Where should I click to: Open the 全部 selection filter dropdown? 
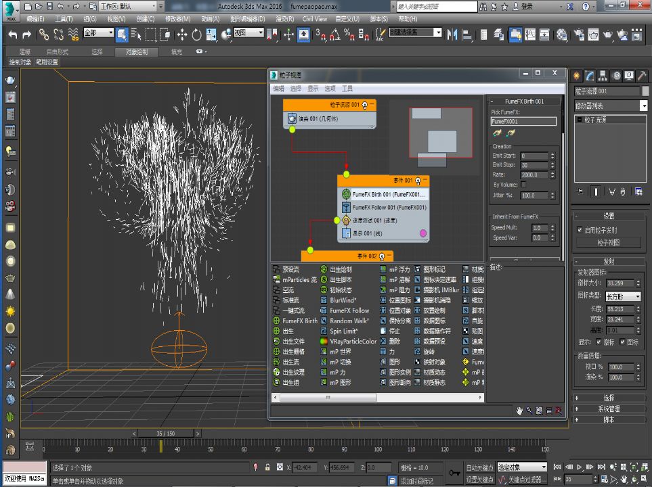[x=99, y=32]
